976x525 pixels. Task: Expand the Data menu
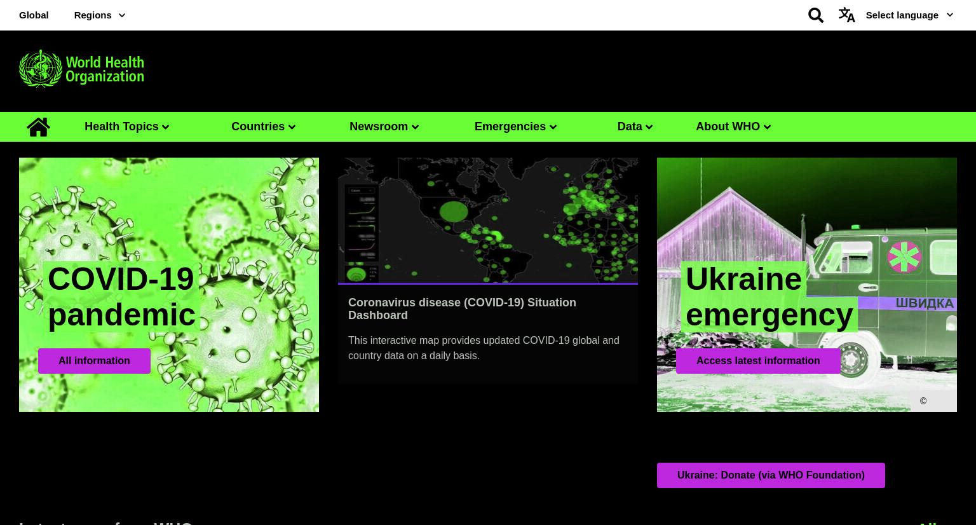tap(635, 126)
